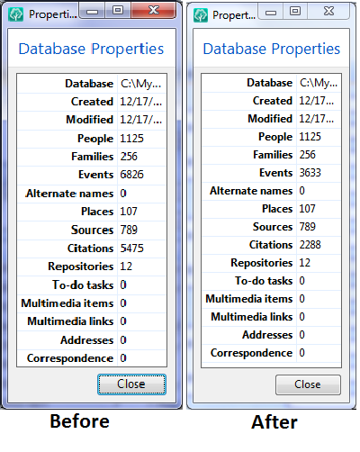Click Database path C:\My... in Before window
This screenshot has height=452, width=360.
[x=141, y=84]
